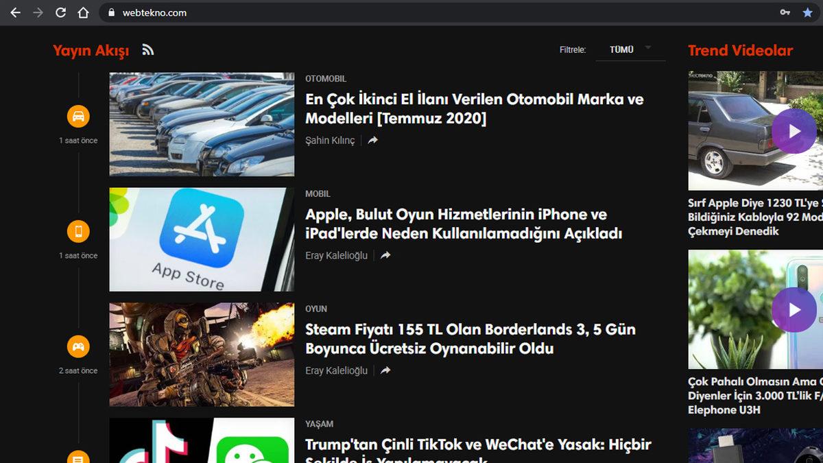Click the game controller icon on the timeline
This screenshot has width=823, height=463.
coord(77,347)
